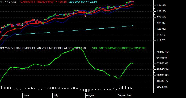
Task: Click the VOLUME SUMMATION INDEX = 53101.97 label
Action: [119, 48]
